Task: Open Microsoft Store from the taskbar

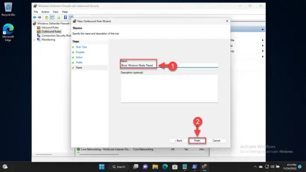Action: click(175, 167)
